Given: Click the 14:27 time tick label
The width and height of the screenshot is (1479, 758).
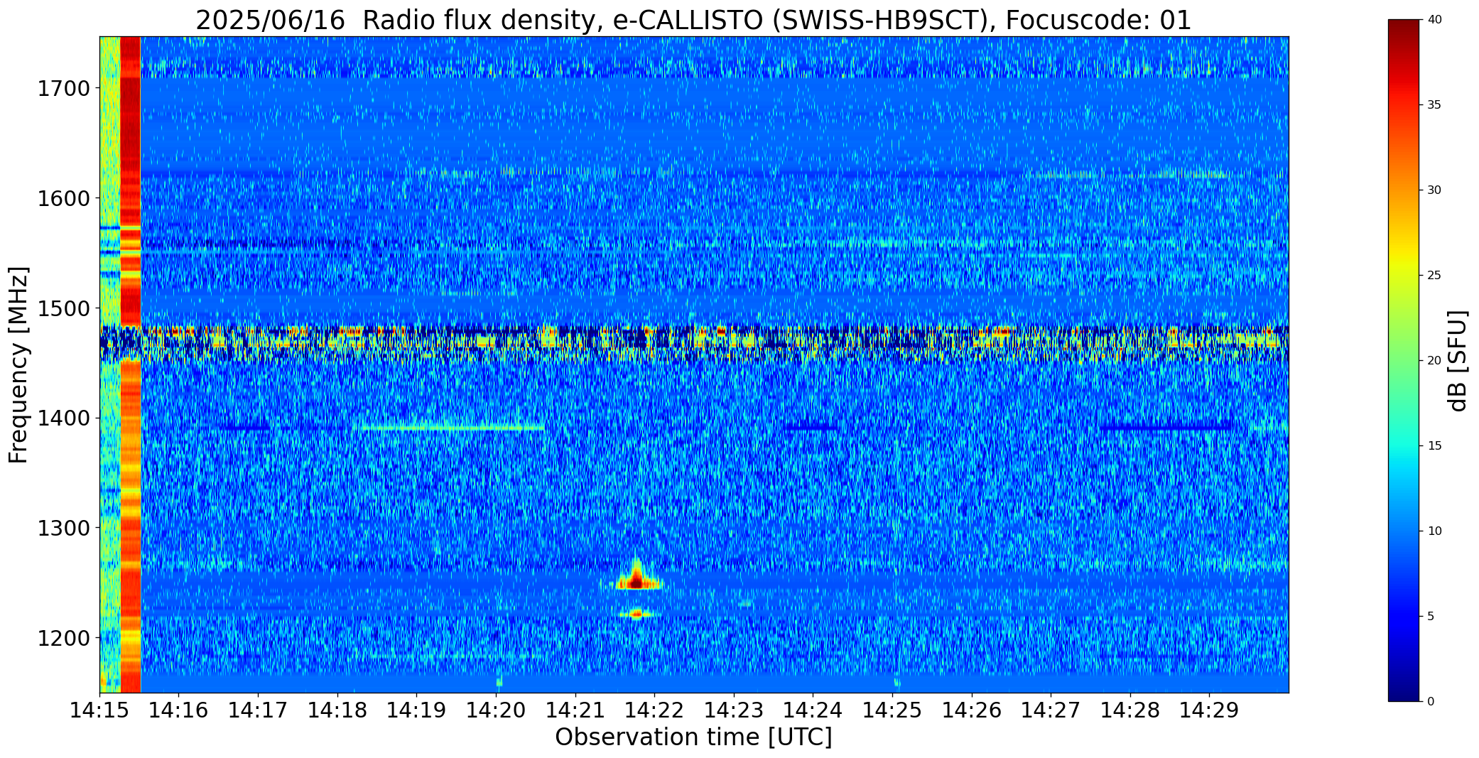Looking at the screenshot, I should 1051,710.
